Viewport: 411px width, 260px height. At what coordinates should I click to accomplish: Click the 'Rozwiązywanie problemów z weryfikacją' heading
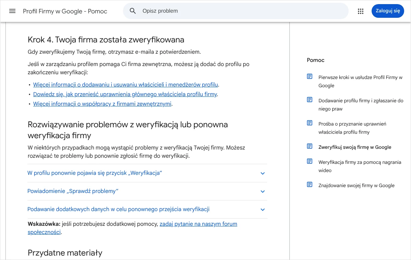[x=128, y=130]
